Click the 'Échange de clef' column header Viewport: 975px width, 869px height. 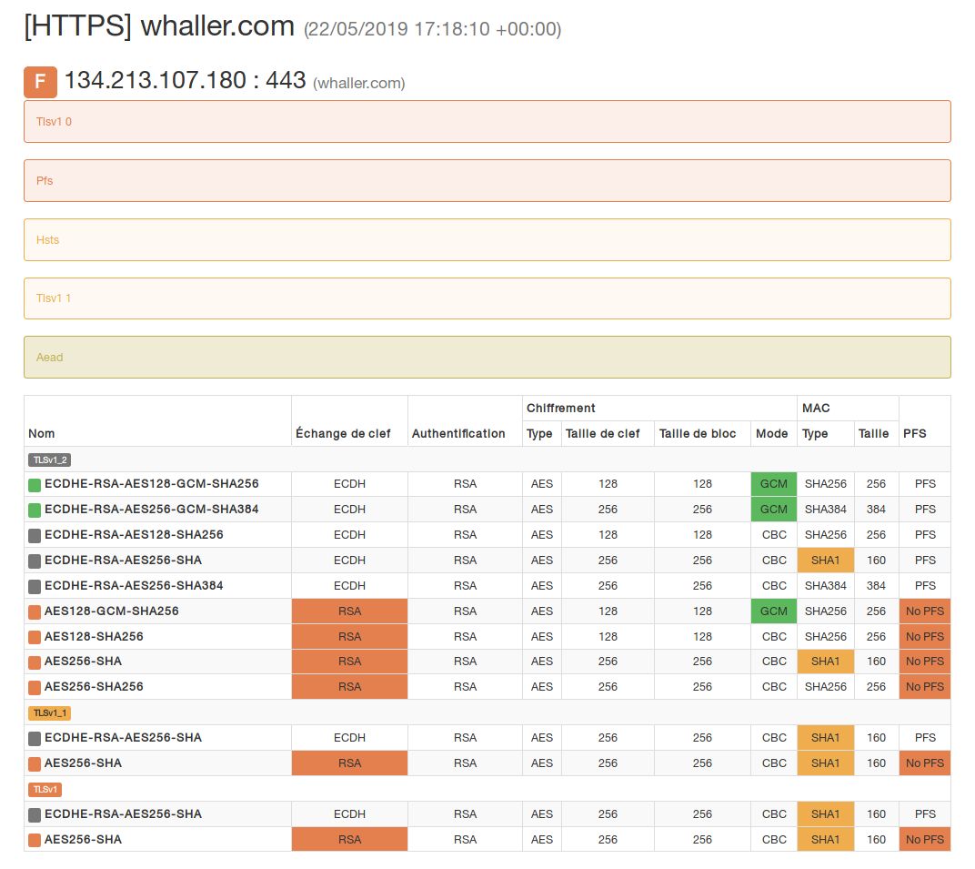pyautogui.click(x=343, y=434)
